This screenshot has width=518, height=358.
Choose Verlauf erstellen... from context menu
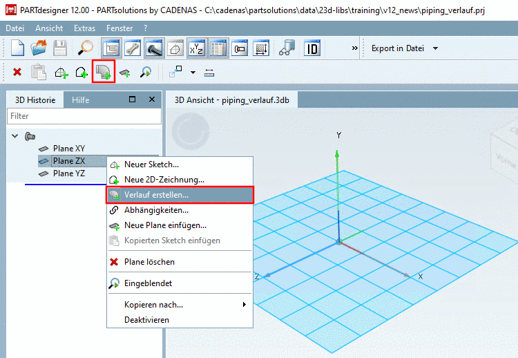180,195
